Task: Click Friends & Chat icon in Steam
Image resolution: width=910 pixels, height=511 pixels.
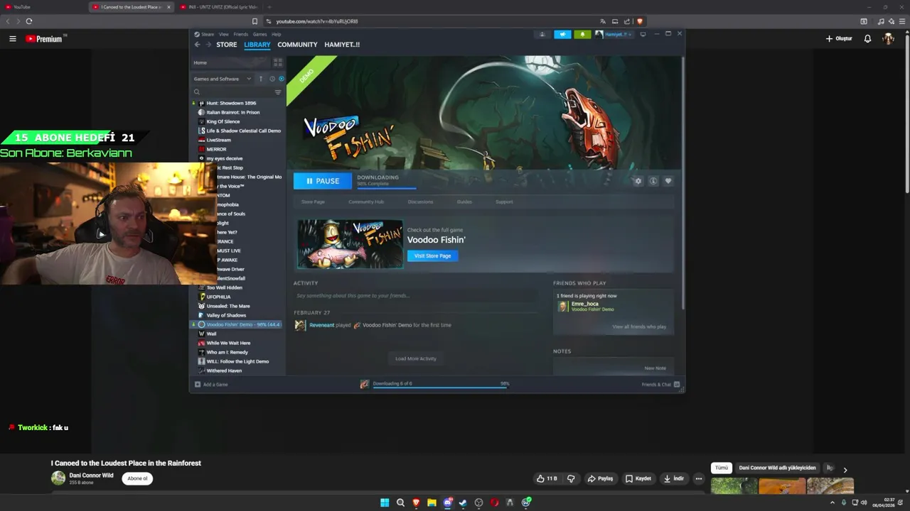Action: click(677, 384)
